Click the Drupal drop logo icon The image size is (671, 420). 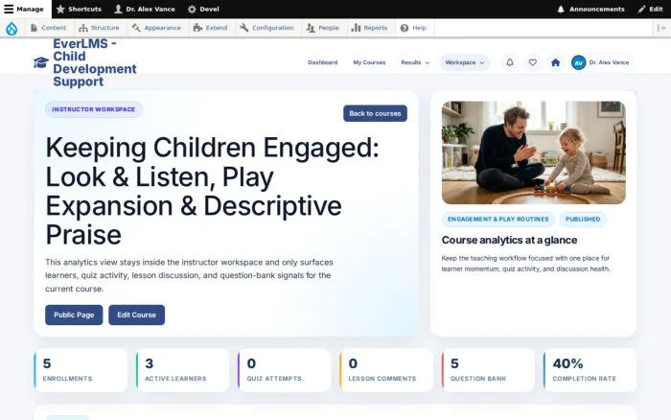click(x=12, y=28)
